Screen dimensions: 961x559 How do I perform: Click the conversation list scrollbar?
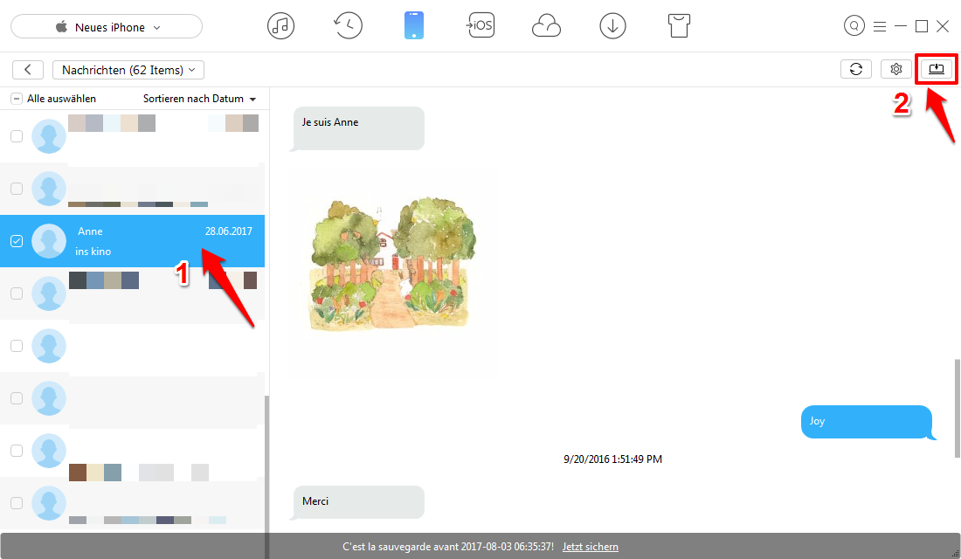pos(266,476)
